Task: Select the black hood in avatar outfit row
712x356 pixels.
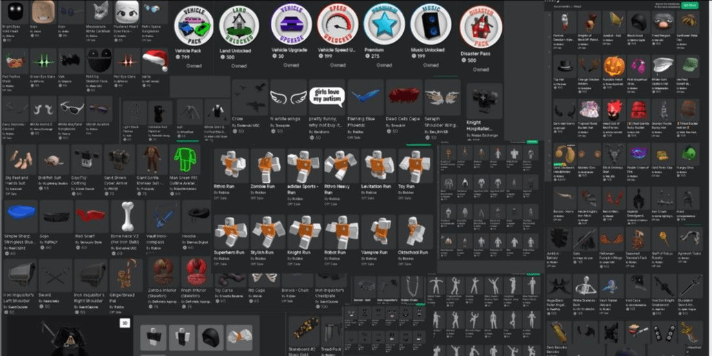Action: 211,337
